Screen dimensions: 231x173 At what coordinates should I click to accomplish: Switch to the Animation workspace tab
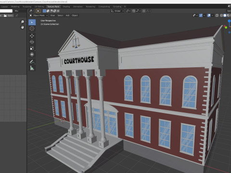pos(78,7)
